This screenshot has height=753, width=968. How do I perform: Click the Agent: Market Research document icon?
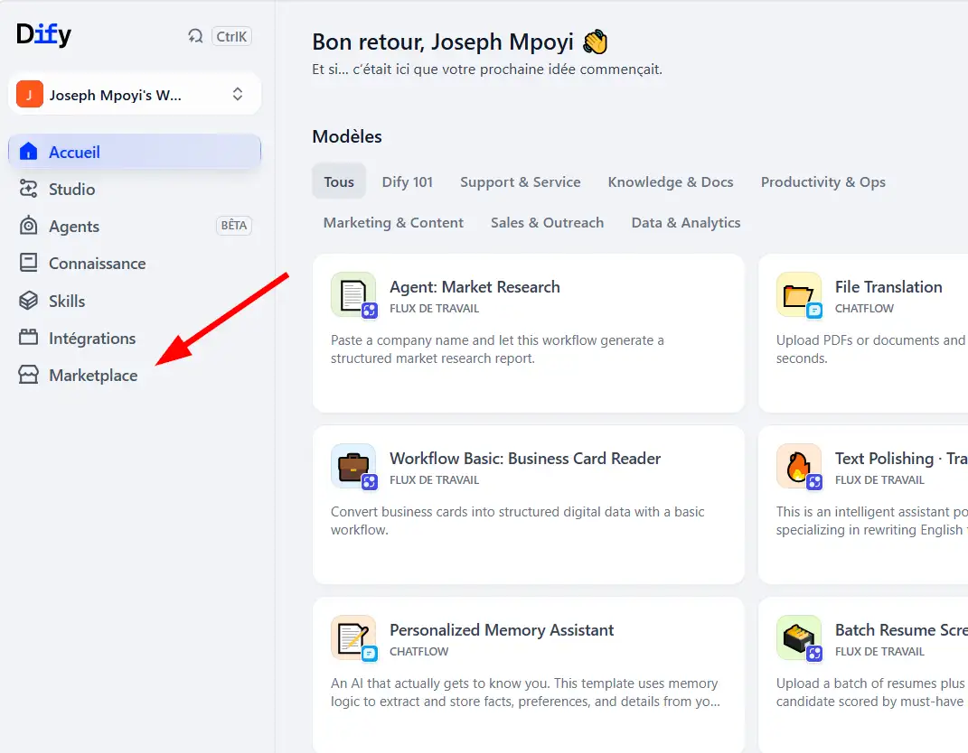pos(353,294)
